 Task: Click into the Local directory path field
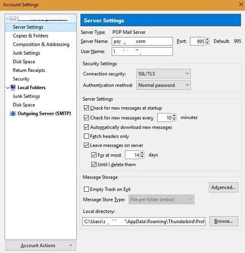(144, 222)
